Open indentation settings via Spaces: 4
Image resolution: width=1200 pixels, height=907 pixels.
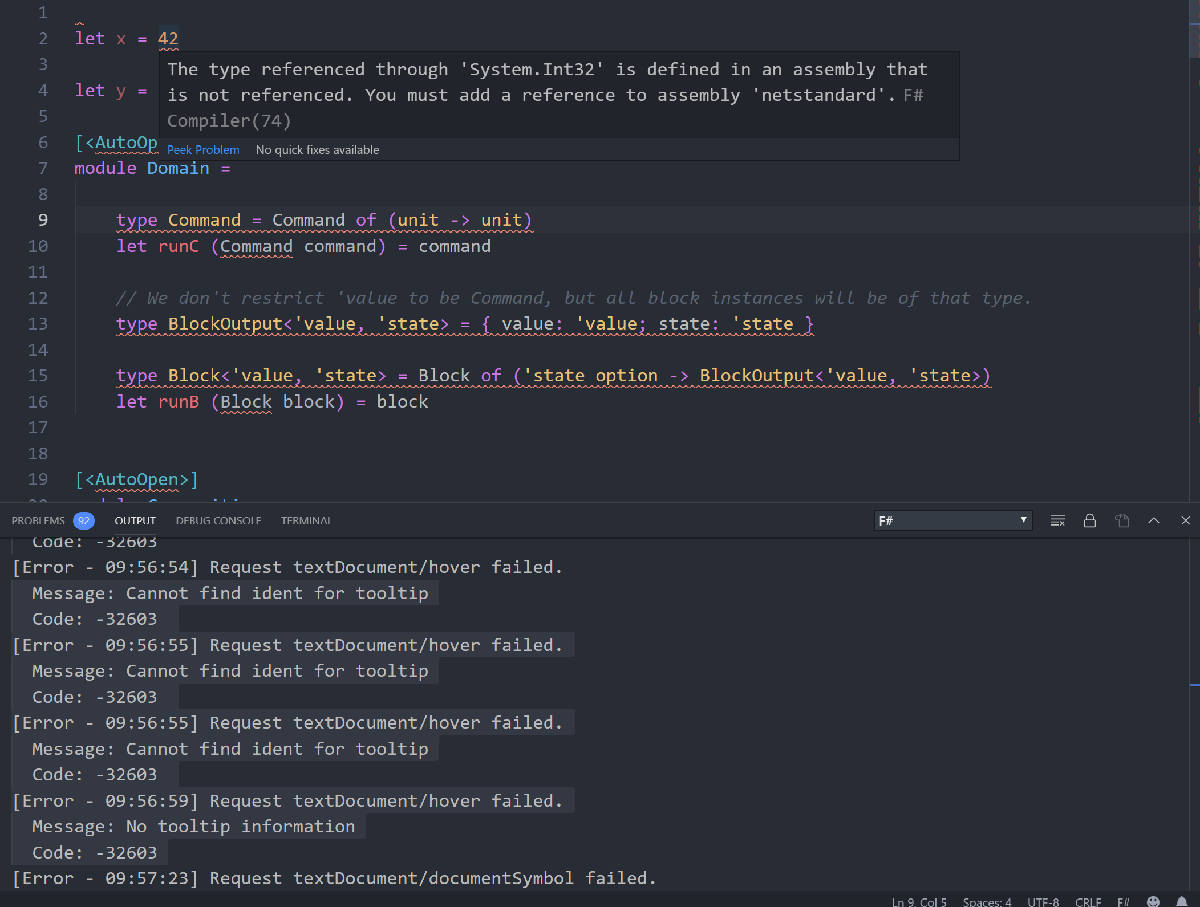click(988, 901)
